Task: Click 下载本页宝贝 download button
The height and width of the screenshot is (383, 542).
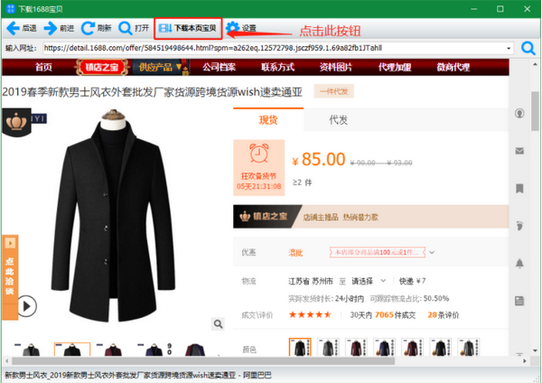Action: 188,28
